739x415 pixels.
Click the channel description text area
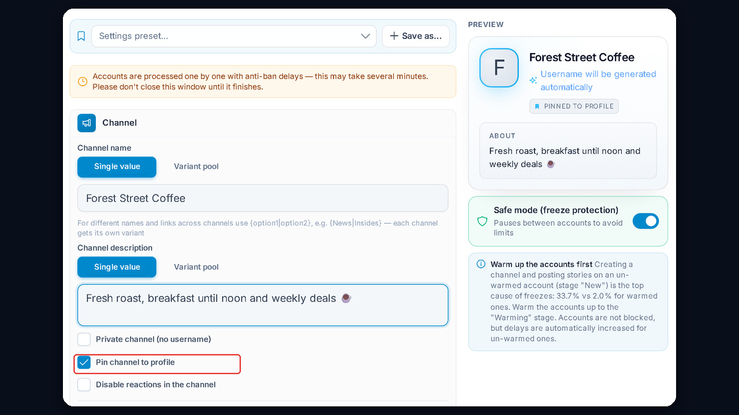pos(263,305)
